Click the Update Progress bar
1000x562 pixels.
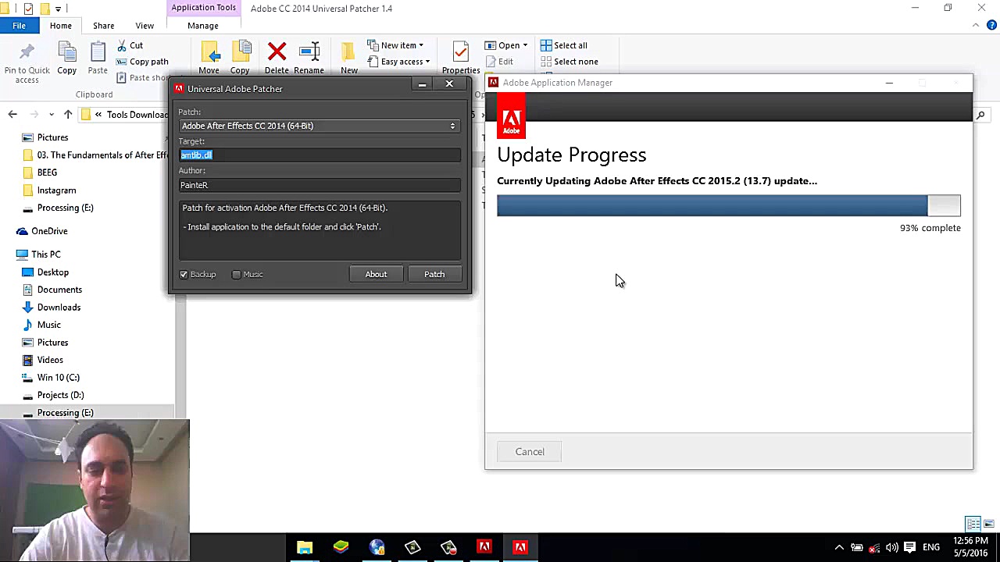(x=729, y=205)
